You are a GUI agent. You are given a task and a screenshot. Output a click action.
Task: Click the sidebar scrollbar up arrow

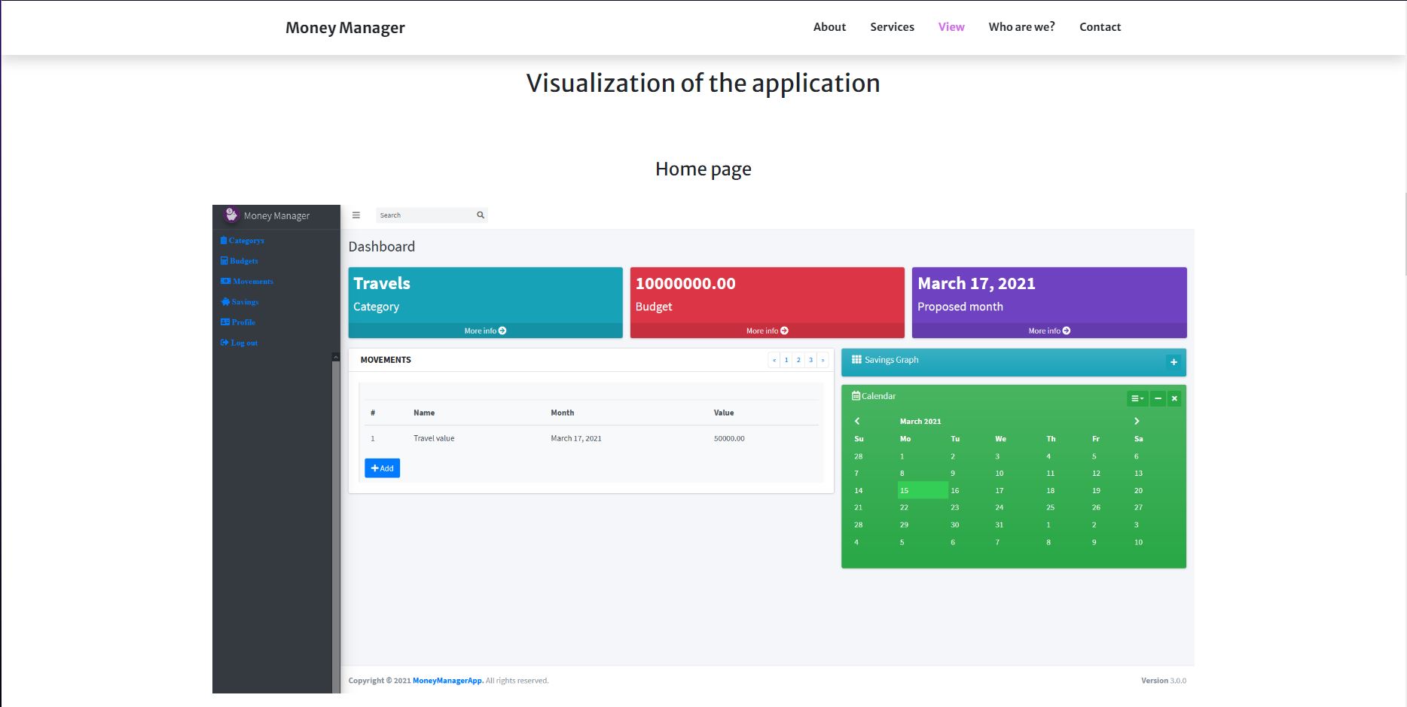(336, 357)
